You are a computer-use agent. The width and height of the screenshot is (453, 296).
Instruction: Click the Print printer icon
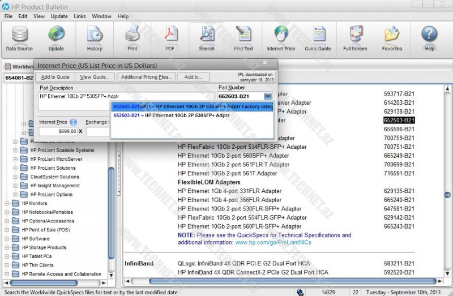(x=133, y=34)
